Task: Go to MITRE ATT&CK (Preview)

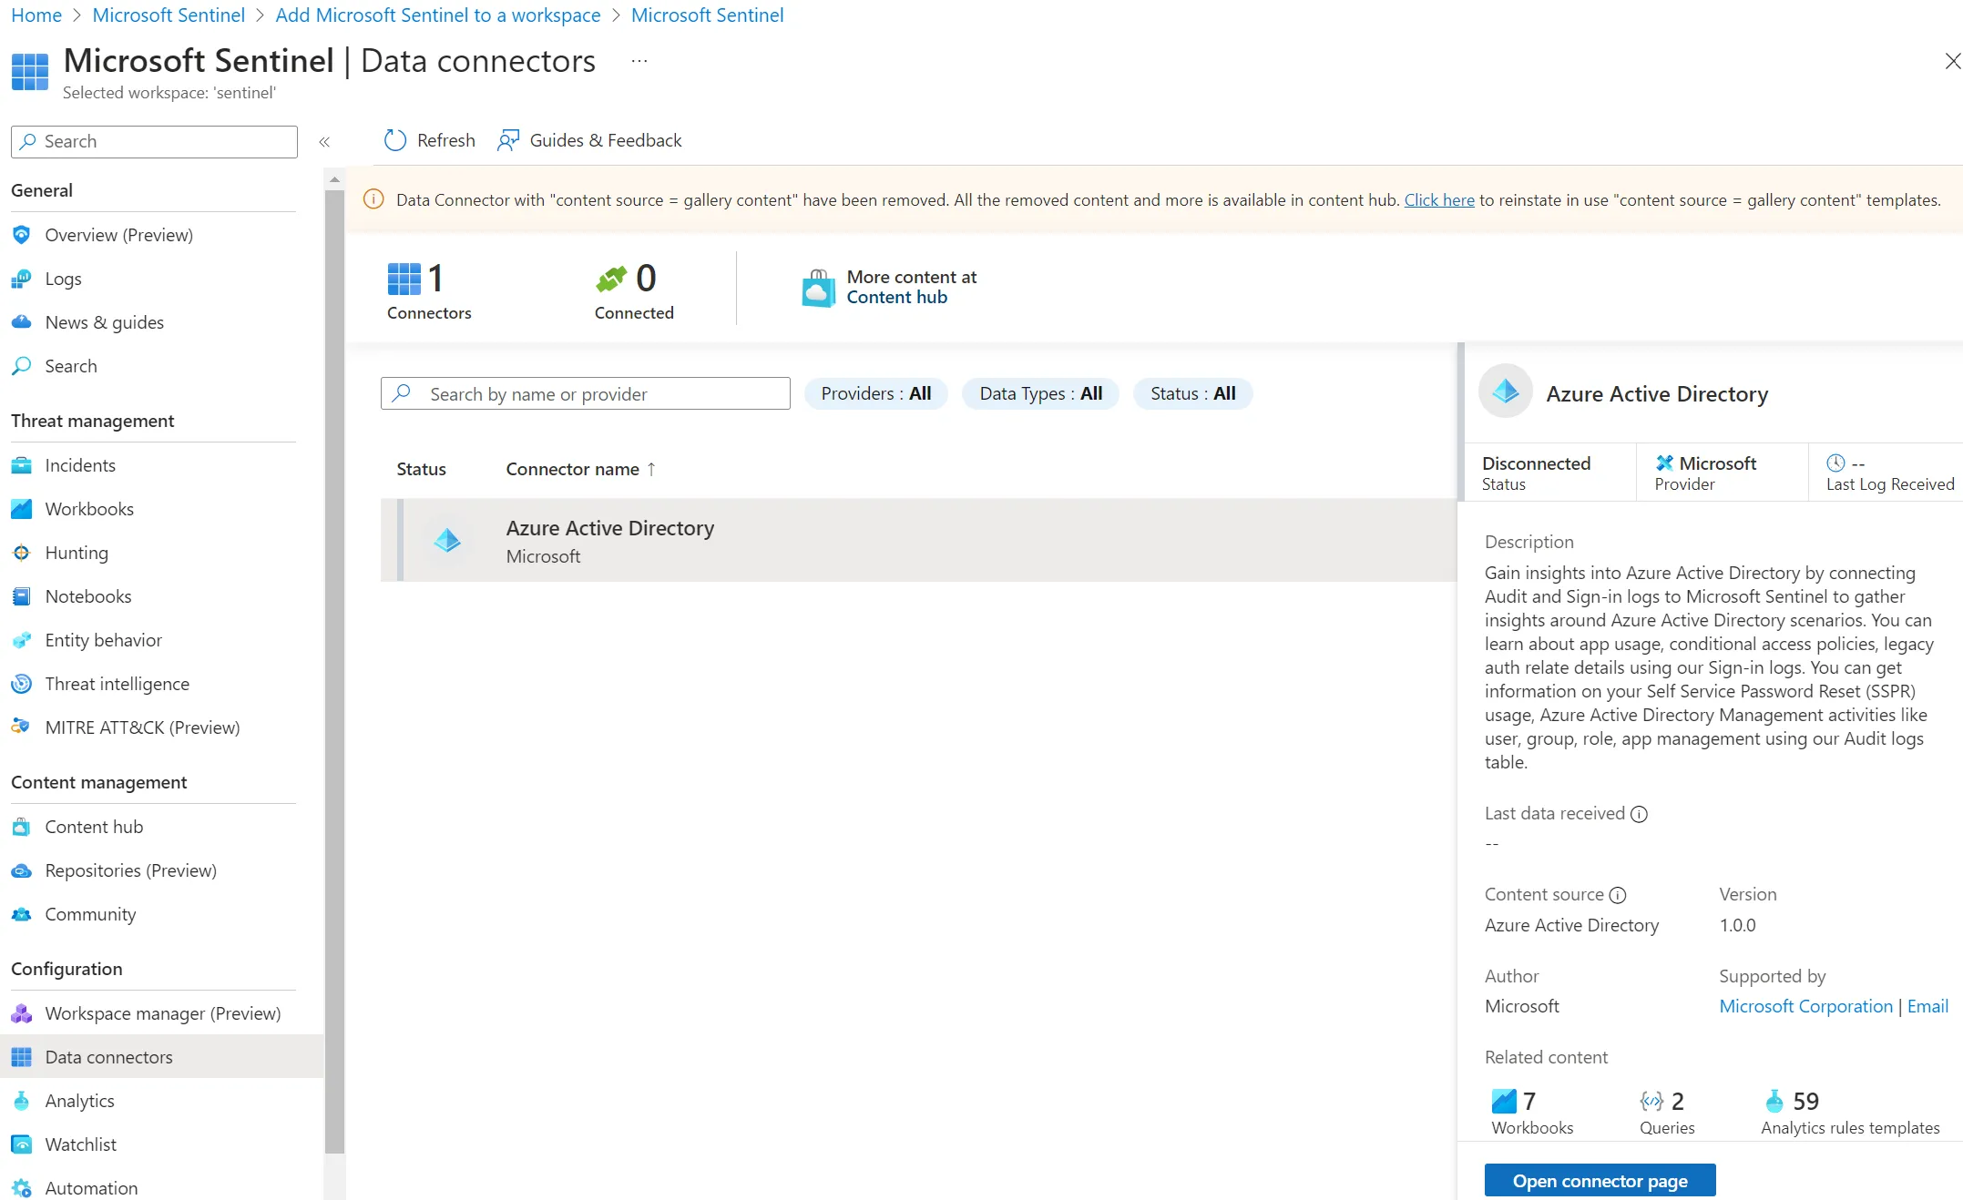Action: click(142, 727)
